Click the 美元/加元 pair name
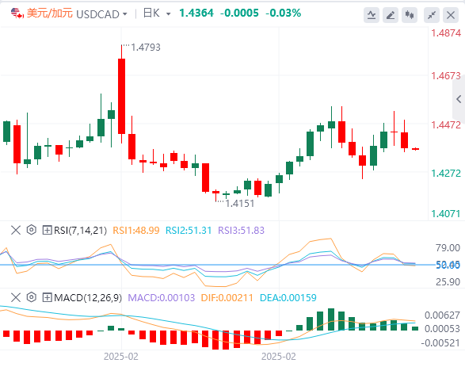465x367 pixels. [x=50, y=13]
